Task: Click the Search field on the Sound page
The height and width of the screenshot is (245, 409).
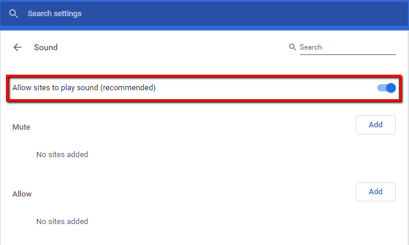Action: (x=347, y=47)
